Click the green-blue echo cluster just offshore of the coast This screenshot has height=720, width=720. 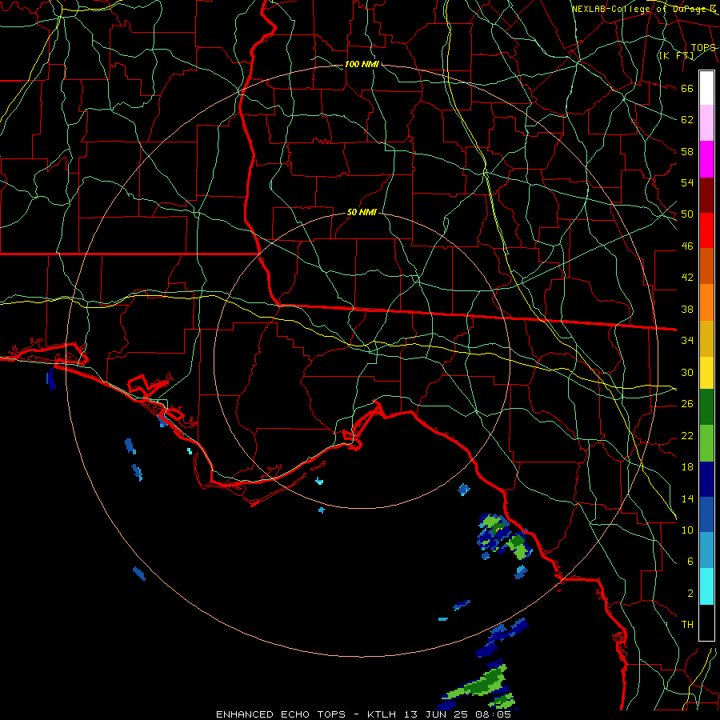(504, 536)
